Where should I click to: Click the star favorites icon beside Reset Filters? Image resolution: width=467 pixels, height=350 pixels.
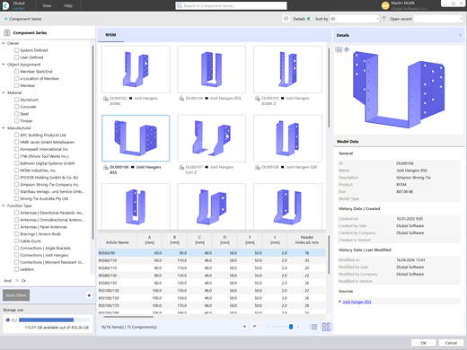click(89, 295)
